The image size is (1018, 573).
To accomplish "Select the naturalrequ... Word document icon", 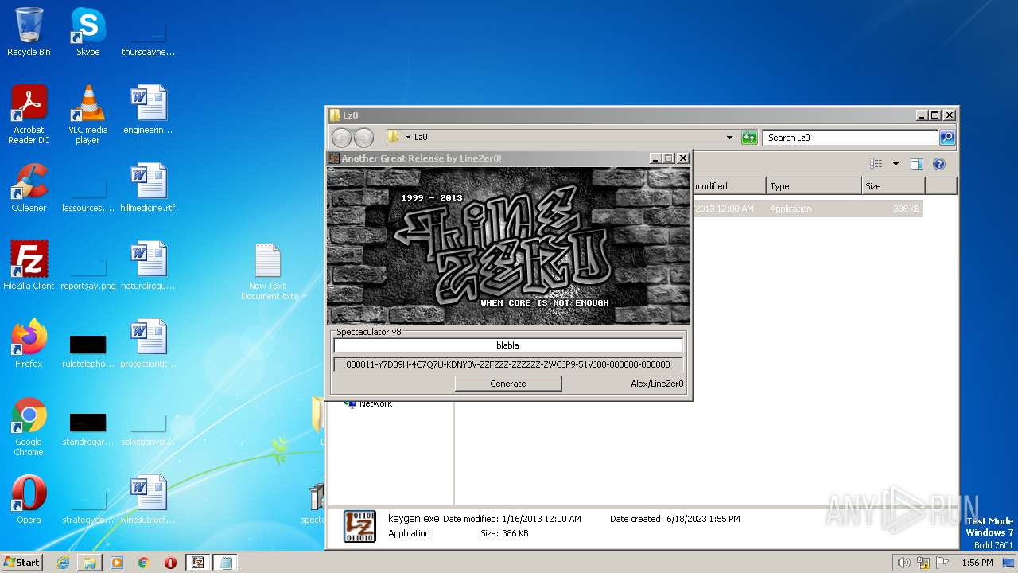I will 148,266.
